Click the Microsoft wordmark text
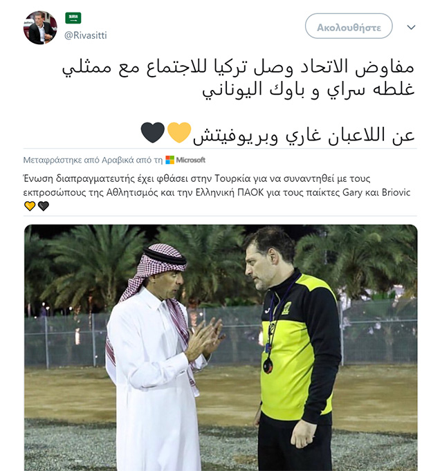Image resolution: width=440 pixels, height=471 pixels. tap(190, 160)
